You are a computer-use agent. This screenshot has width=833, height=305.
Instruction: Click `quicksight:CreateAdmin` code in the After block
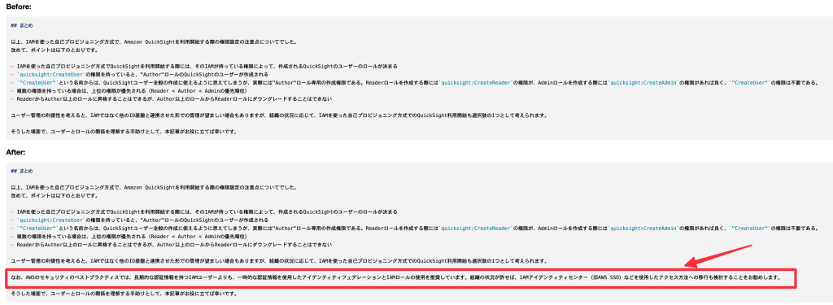[x=643, y=228]
